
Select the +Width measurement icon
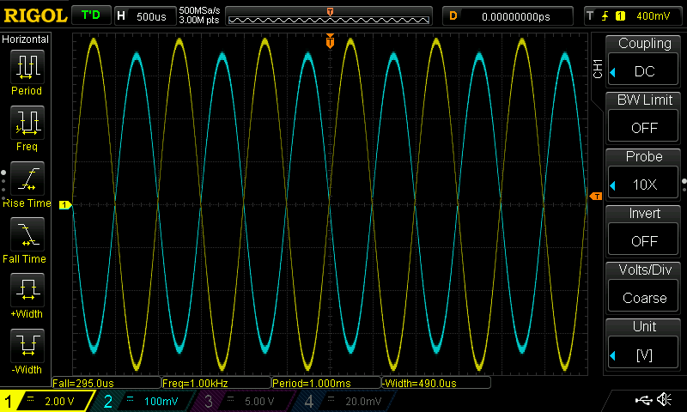click(27, 290)
